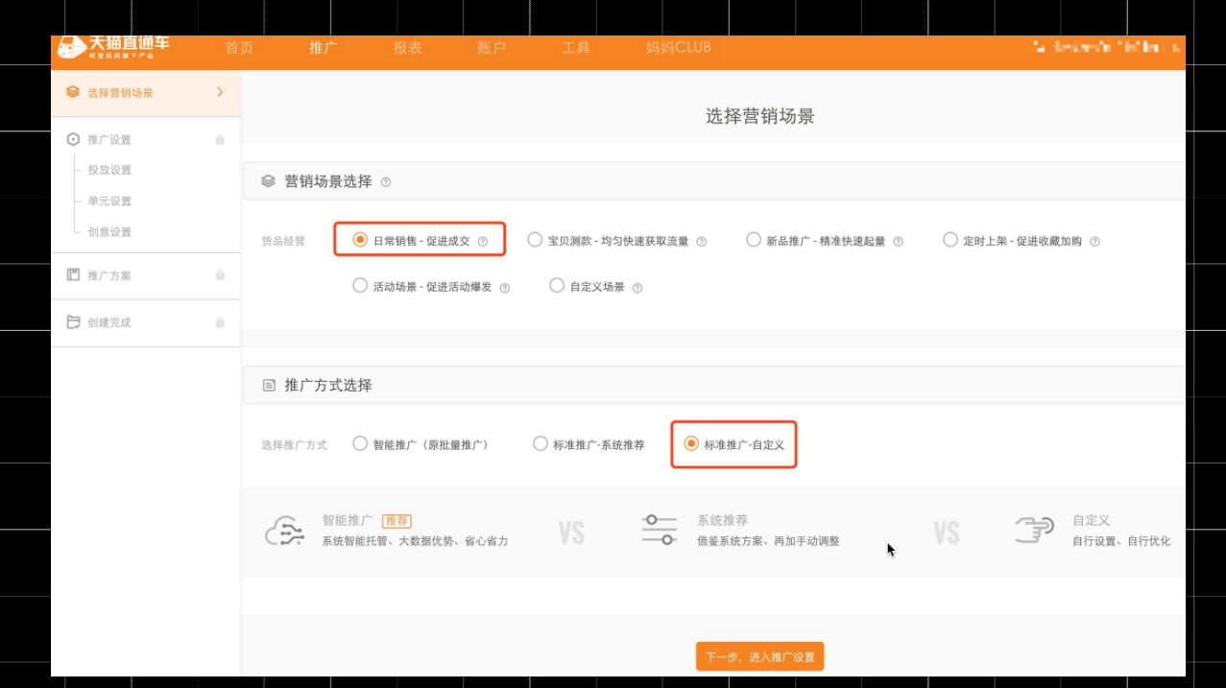Image resolution: width=1226 pixels, height=688 pixels.
Task: Click the layers icon beside 营销场景选择 header
Action: pyautogui.click(x=268, y=180)
